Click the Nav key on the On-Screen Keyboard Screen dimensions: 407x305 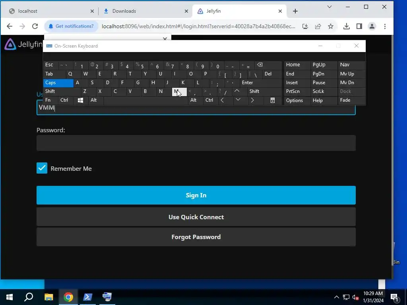point(351,65)
